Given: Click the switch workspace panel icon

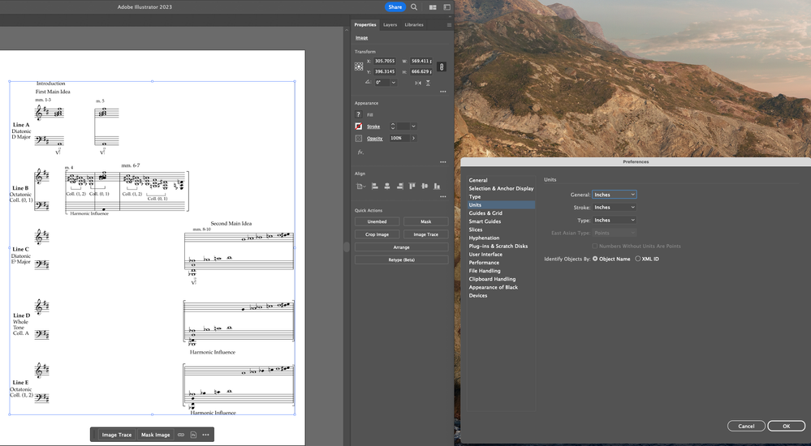Looking at the screenshot, I should coord(446,6).
